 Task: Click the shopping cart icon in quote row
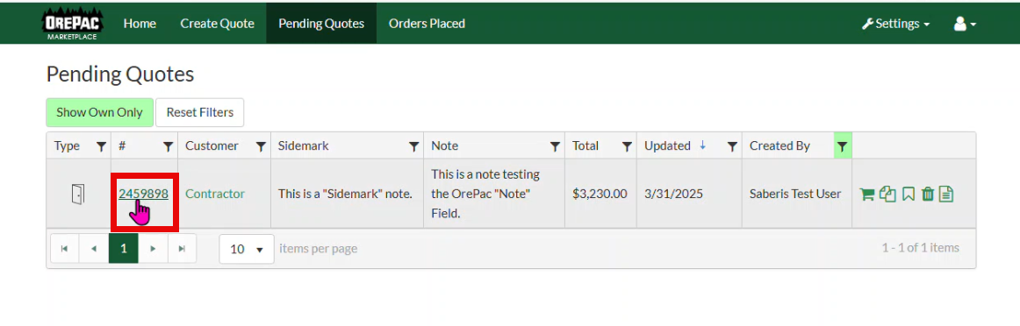point(866,194)
